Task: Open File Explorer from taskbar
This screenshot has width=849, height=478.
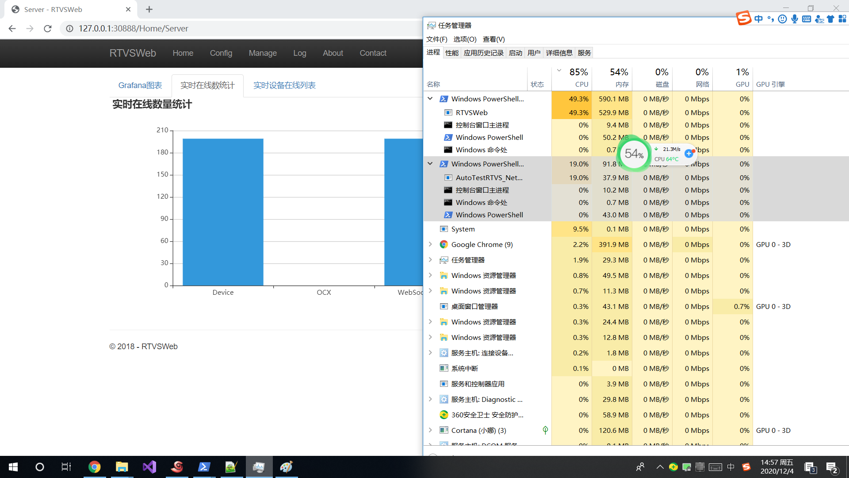Action: [x=122, y=467]
